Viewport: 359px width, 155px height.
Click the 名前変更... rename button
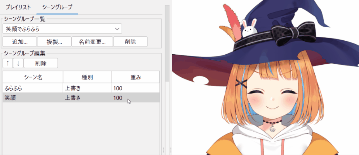coord(92,41)
